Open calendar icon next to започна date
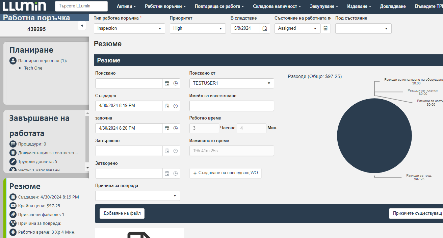443x238 pixels. pos(167,128)
